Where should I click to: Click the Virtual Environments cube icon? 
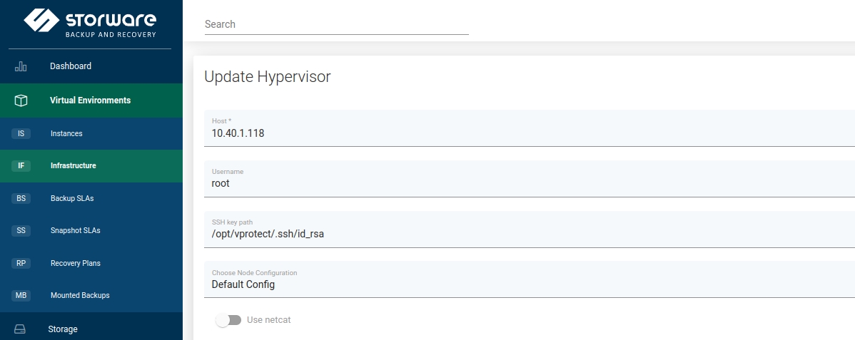coord(21,101)
